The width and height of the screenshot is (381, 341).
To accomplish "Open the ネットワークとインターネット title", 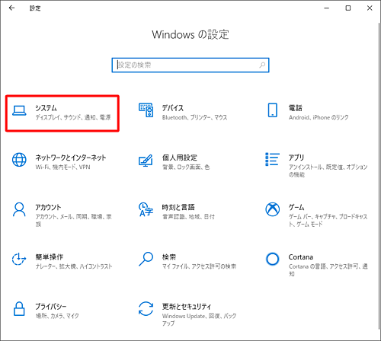I will pyautogui.click(x=71, y=158).
